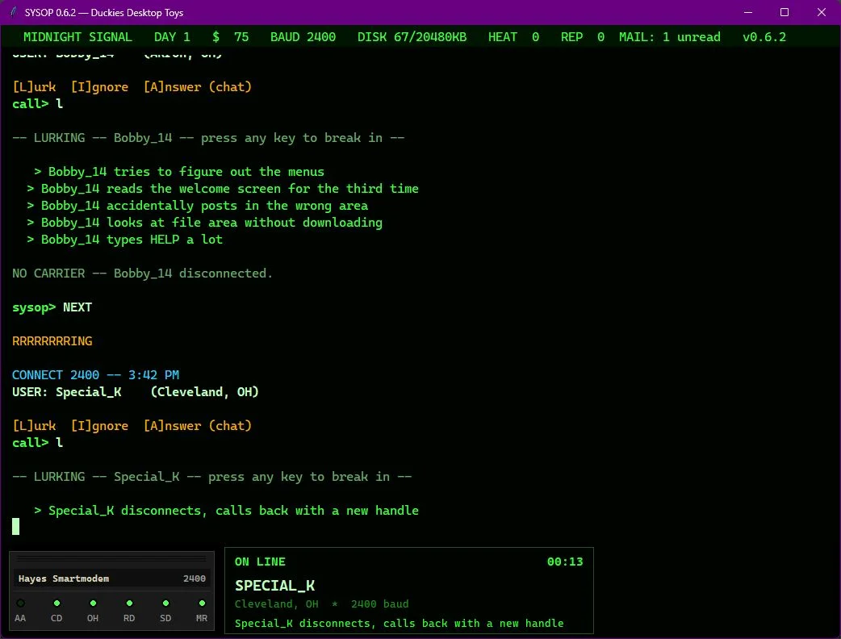
Task: Click the CD modem indicator light
Action: (56, 603)
